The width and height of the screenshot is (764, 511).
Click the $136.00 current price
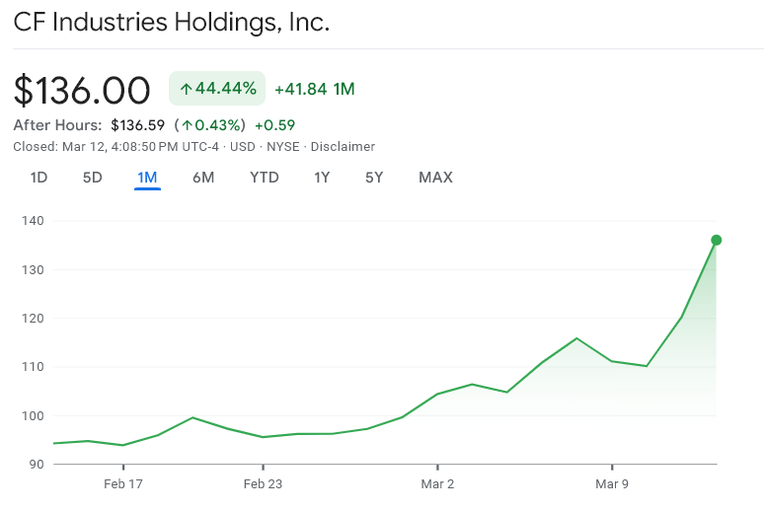click(x=82, y=90)
